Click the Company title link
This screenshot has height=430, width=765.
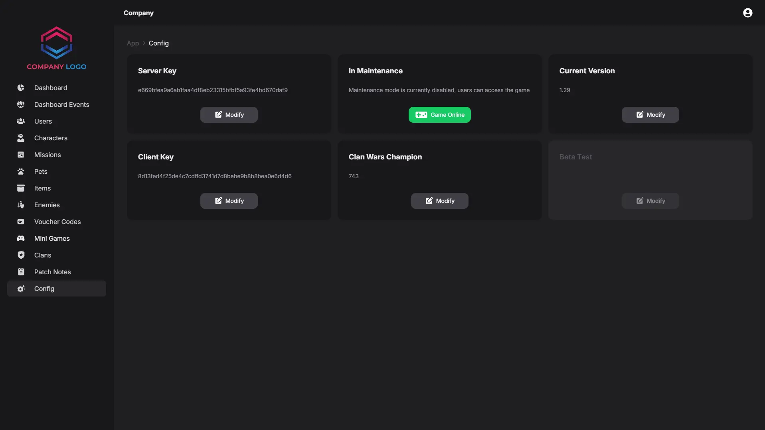click(138, 13)
